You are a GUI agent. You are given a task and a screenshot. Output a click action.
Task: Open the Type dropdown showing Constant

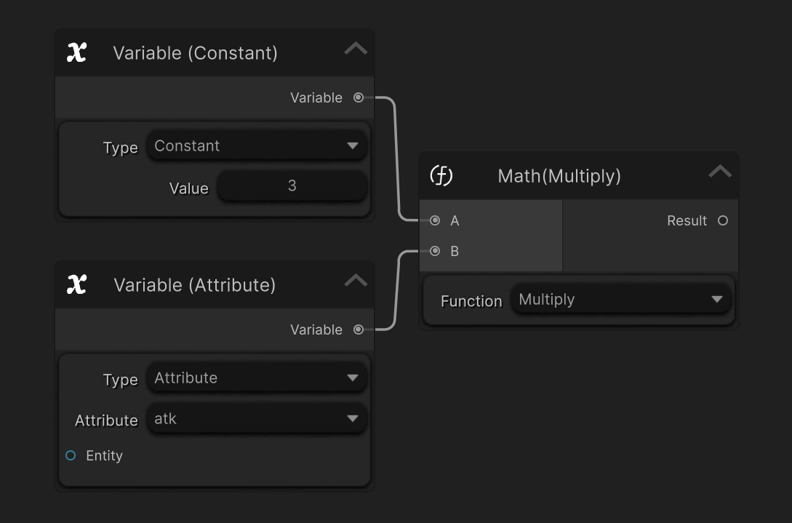[257, 145]
